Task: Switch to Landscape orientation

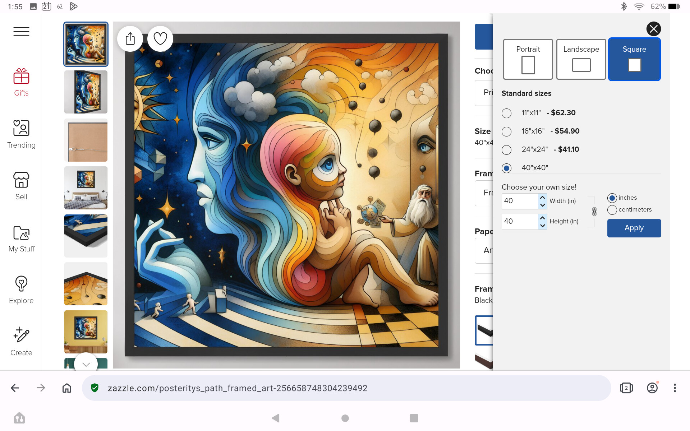Action: click(x=581, y=59)
